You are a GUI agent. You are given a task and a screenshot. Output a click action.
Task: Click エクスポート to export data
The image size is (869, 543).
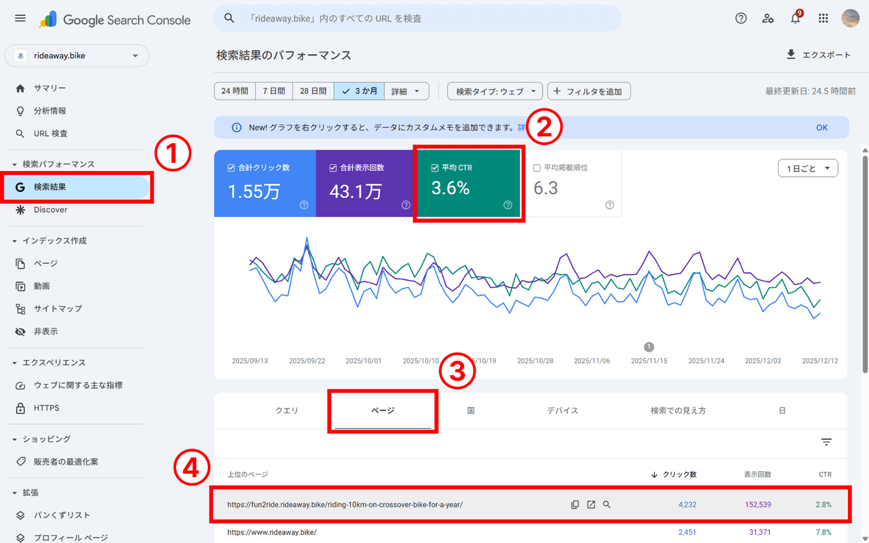(819, 54)
